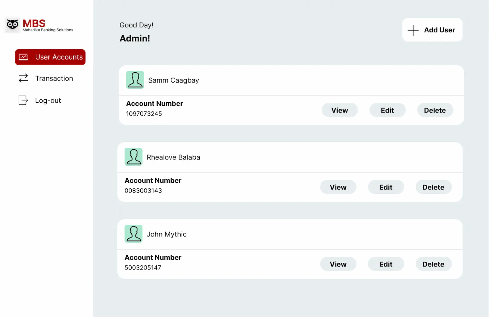Edit John Mythic's account
This screenshot has width=489, height=317.
pyautogui.click(x=386, y=264)
